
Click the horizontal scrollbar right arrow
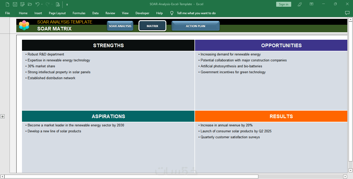click(x=345, y=176)
